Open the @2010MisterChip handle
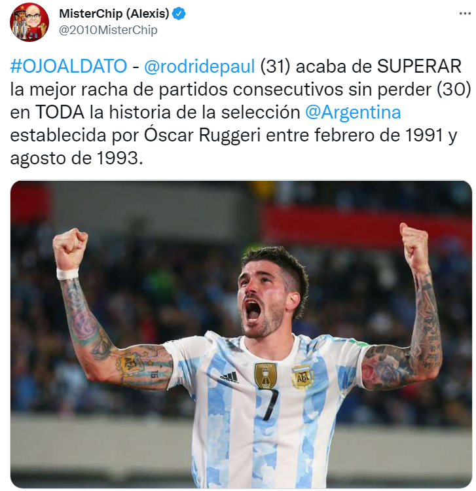This screenshot has height=491, width=476. (x=108, y=30)
